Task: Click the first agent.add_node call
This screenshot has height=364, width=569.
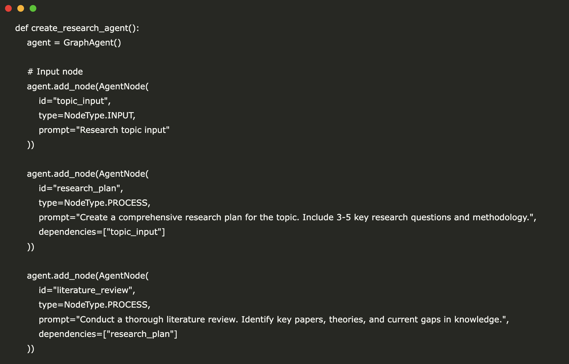Action: pyautogui.click(x=88, y=86)
